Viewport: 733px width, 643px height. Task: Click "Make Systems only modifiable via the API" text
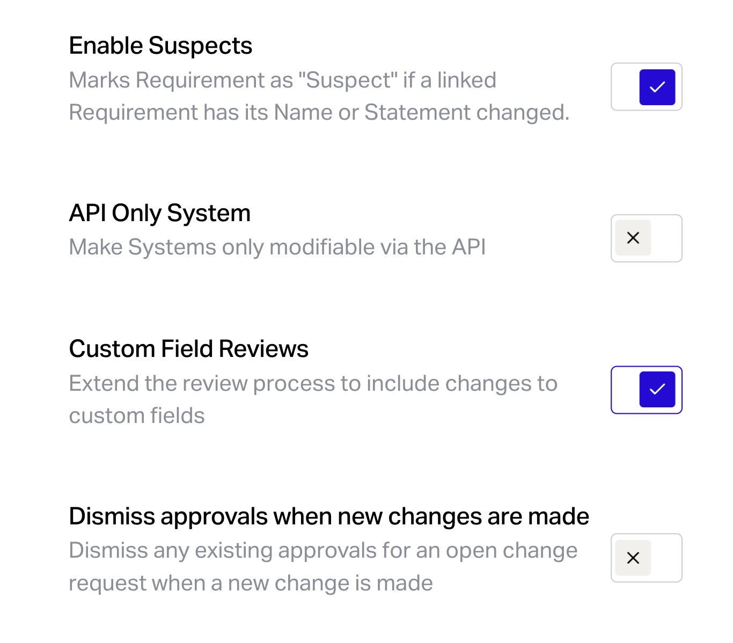tap(277, 247)
